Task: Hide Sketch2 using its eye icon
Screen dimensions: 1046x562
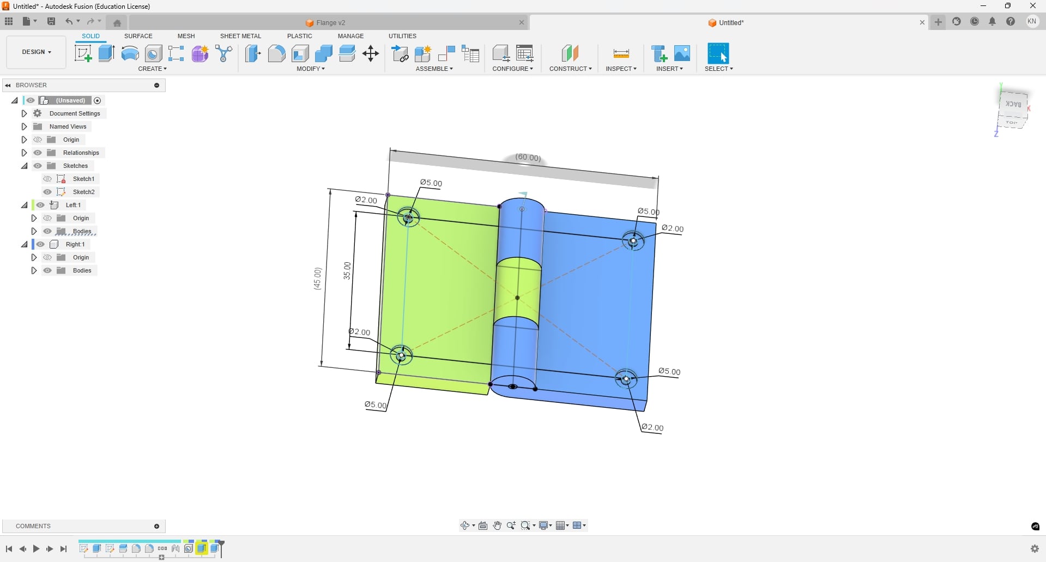Action: (x=47, y=192)
